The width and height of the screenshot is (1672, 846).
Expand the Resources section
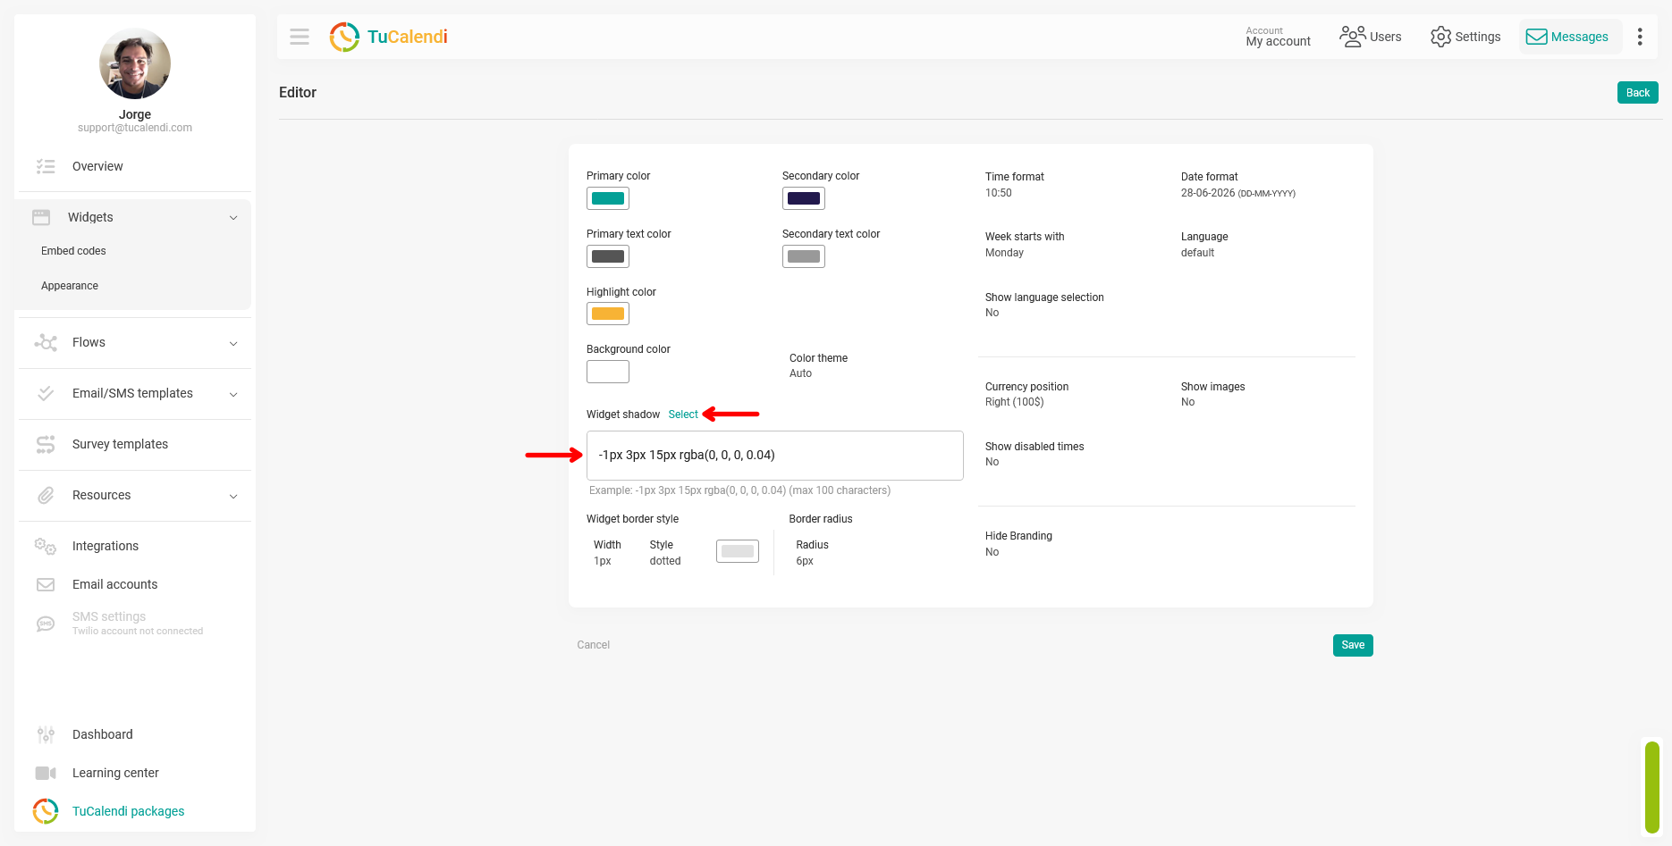click(x=134, y=496)
